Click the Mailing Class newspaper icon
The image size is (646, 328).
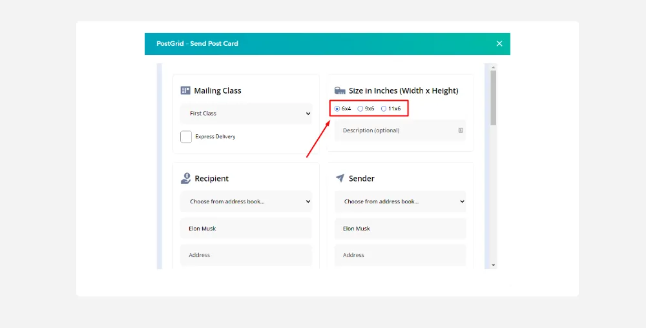[185, 90]
